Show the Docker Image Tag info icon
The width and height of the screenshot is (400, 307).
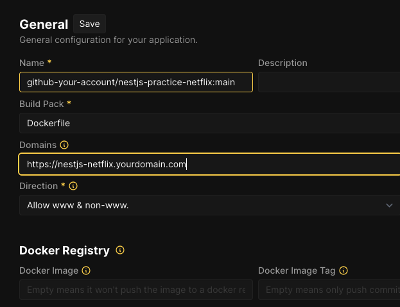[343, 270]
